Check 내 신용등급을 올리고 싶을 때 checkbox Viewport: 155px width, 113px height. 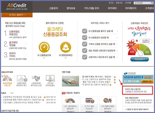(x=85, y=31)
